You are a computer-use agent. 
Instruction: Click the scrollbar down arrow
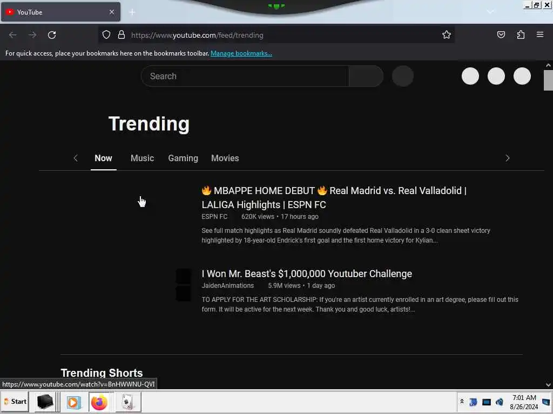click(548, 385)
